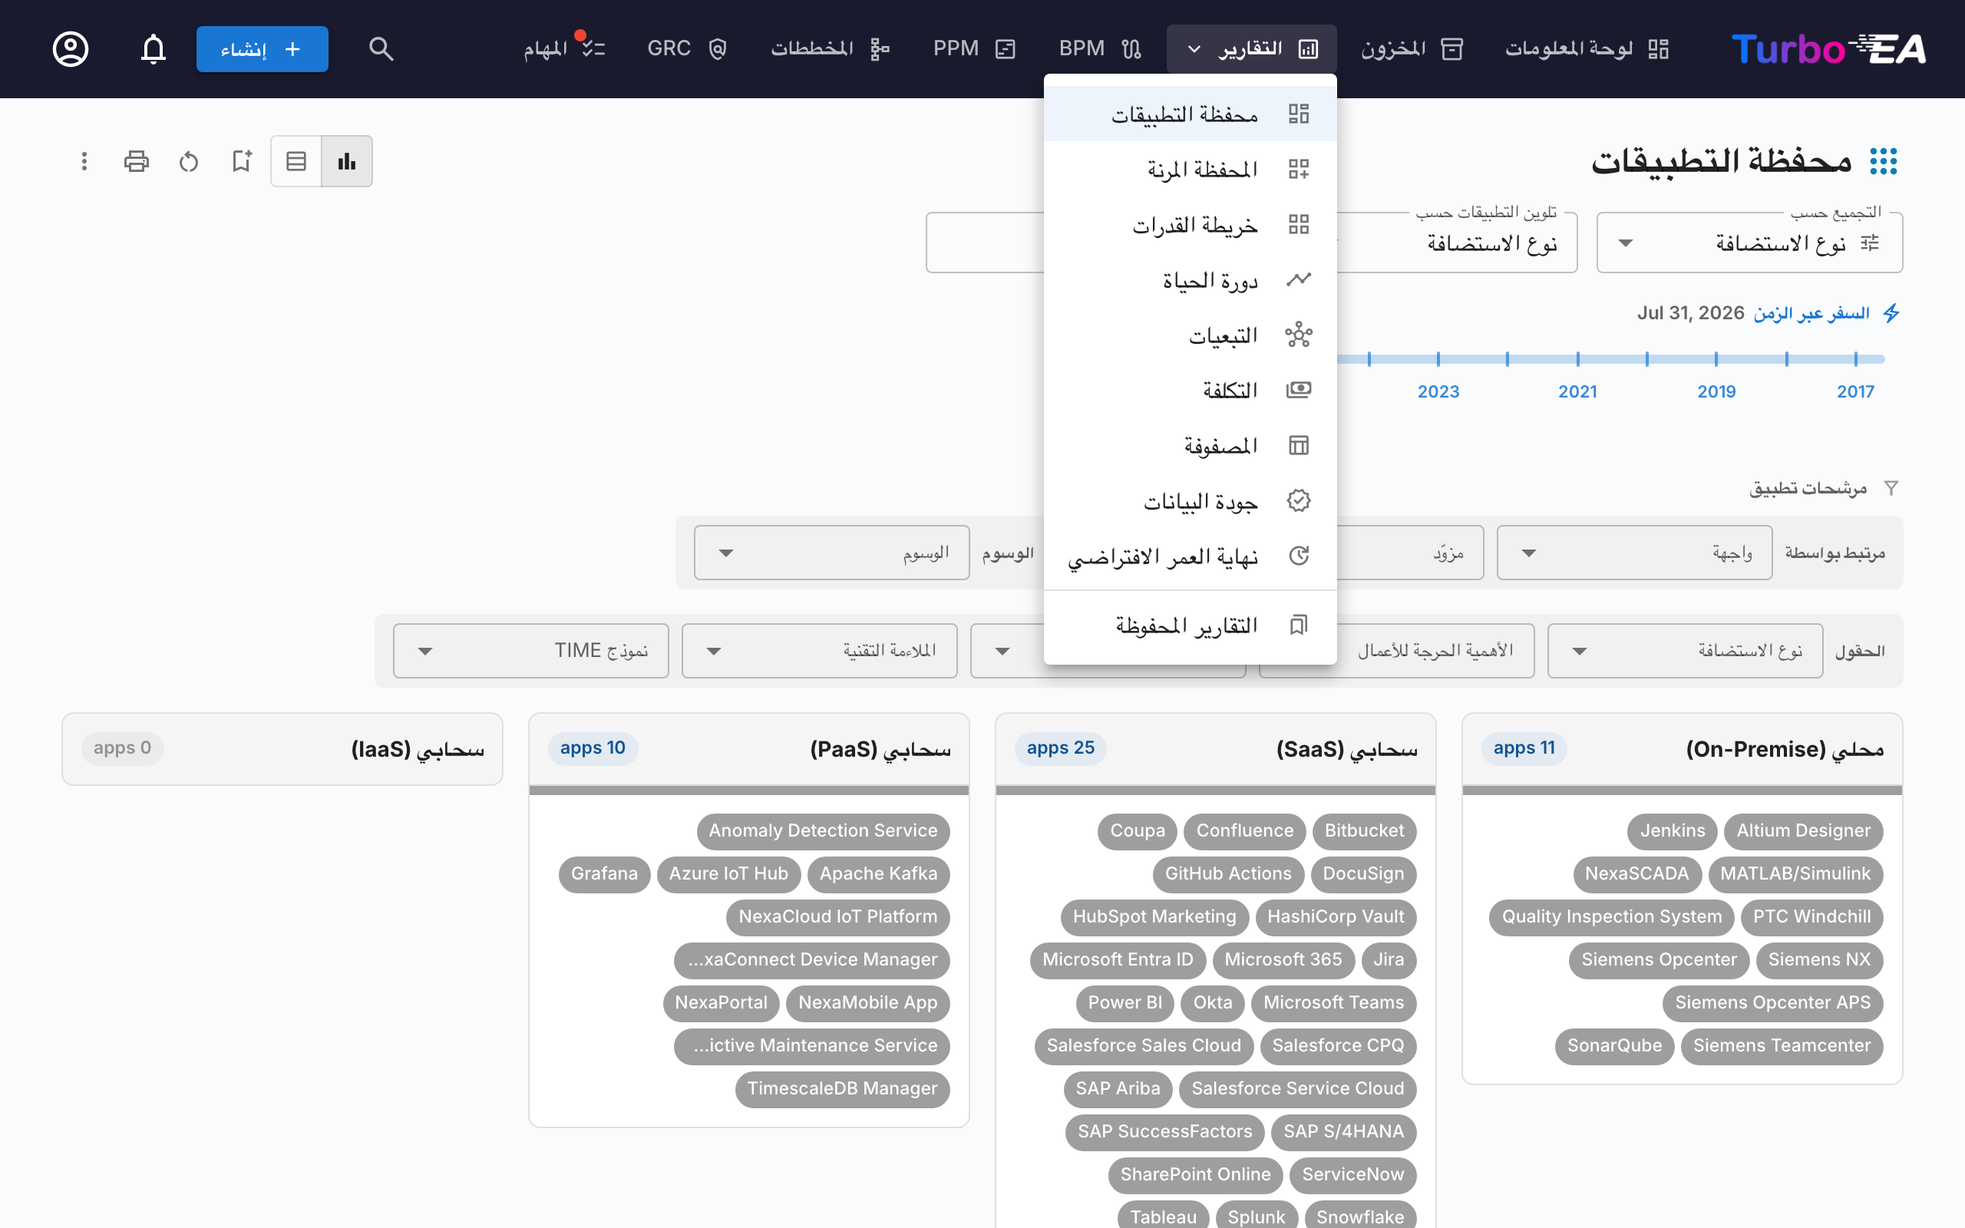The height and width of the screenshot is (1228, 1965).
Task: Open the واجهة interface filter dropdown
Action: (1633, 553)
